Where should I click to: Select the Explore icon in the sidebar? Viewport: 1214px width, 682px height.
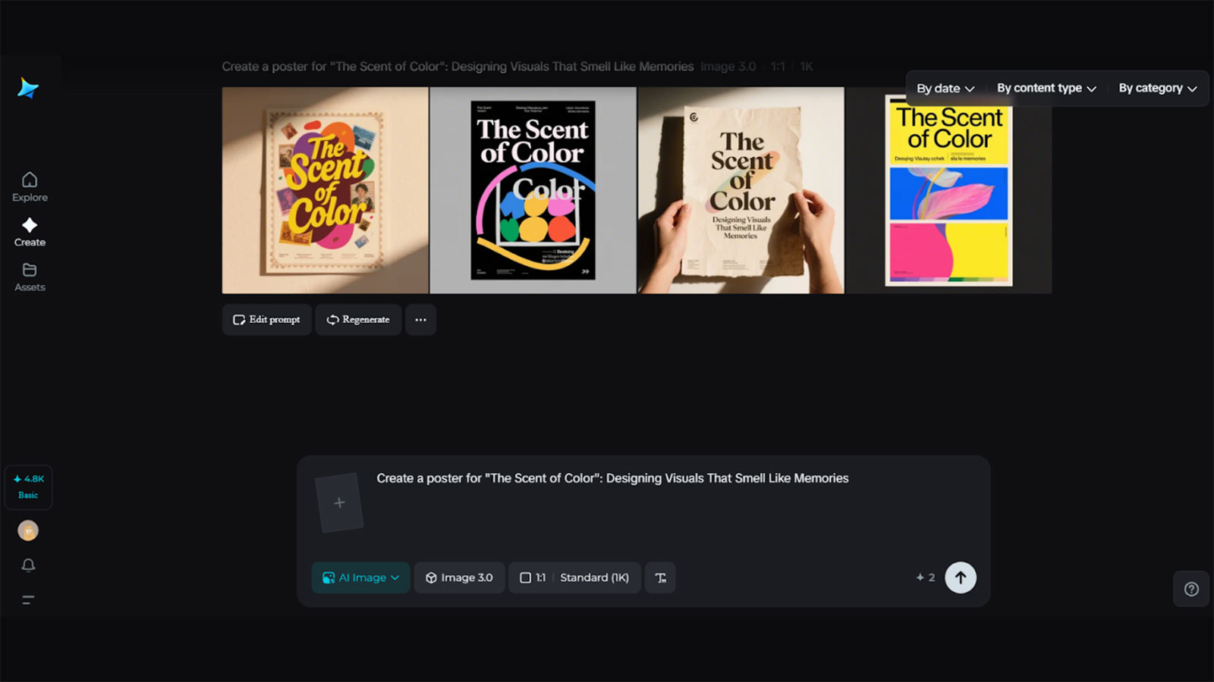29,187
